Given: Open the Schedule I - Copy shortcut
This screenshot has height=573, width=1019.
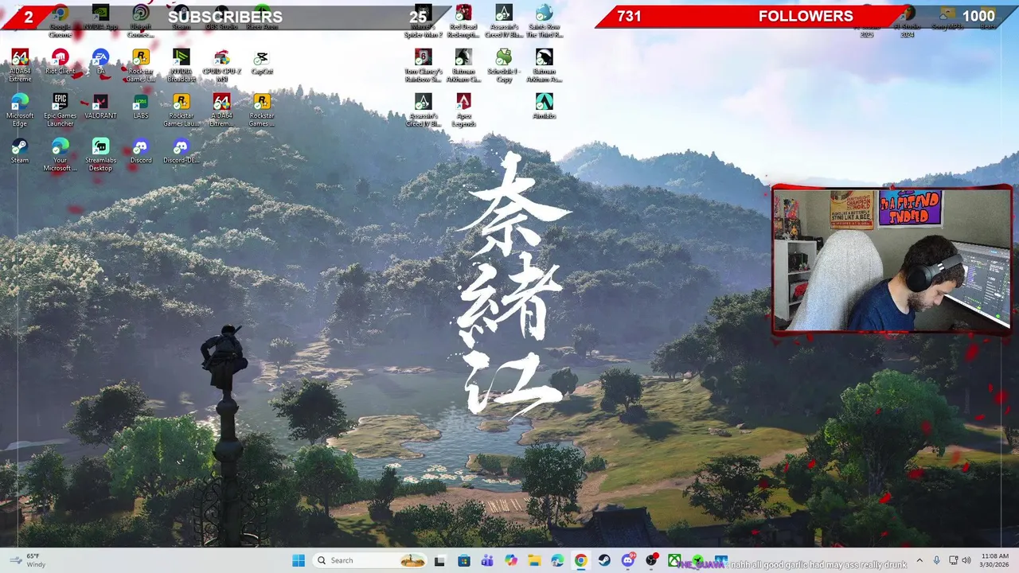Looking at the screenshot, I should click(504, 66).
